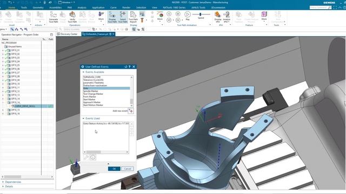Viewport: 346px width, 194px height.
Task: Click the Display IPW icon
Action: point(217,17)
